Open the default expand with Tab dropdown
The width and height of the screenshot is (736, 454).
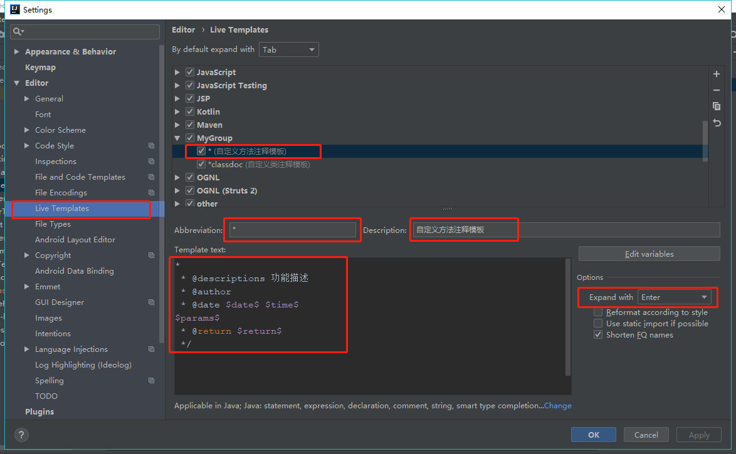click(288, 49)
